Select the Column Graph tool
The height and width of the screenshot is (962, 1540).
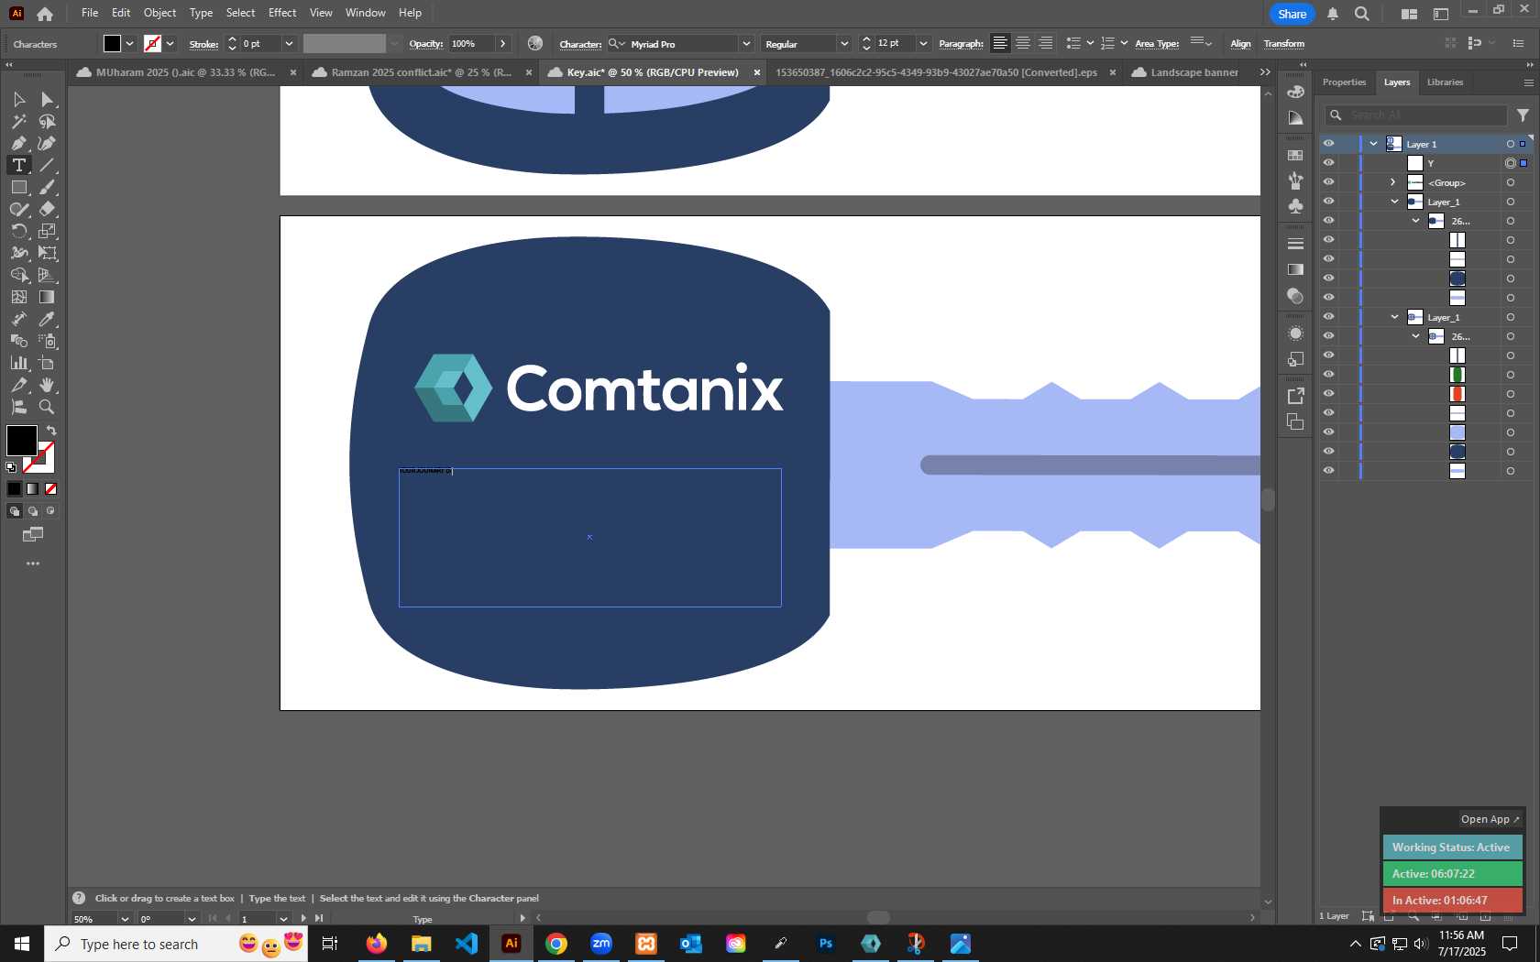[18, 363]
